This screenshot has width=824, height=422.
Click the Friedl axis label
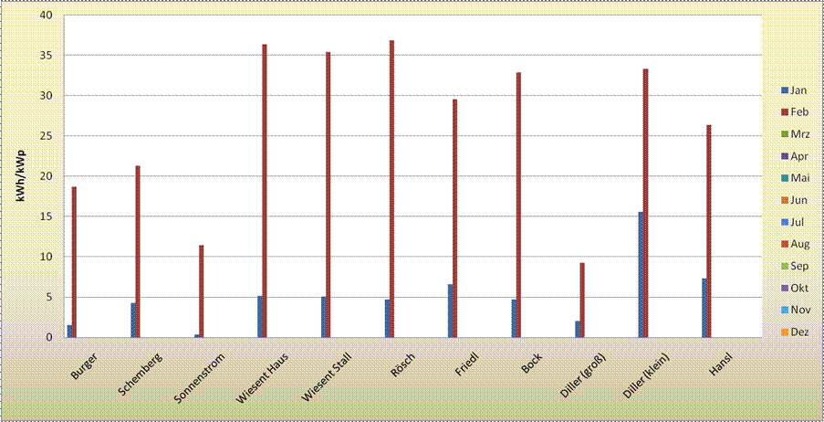[x=466, y=364]
